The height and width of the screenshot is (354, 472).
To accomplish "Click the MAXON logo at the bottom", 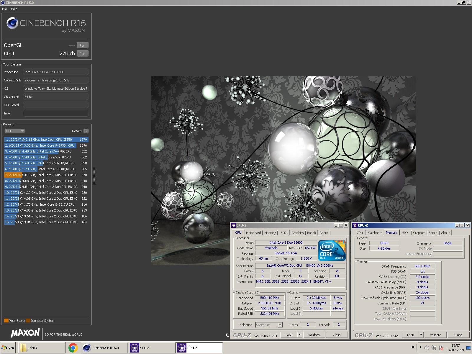I will pyautogui.click(x=25, y=333).
